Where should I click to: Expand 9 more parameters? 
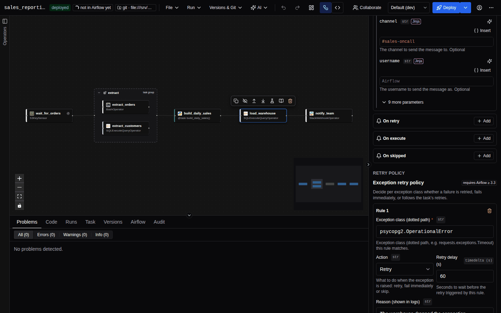[403, 102]
